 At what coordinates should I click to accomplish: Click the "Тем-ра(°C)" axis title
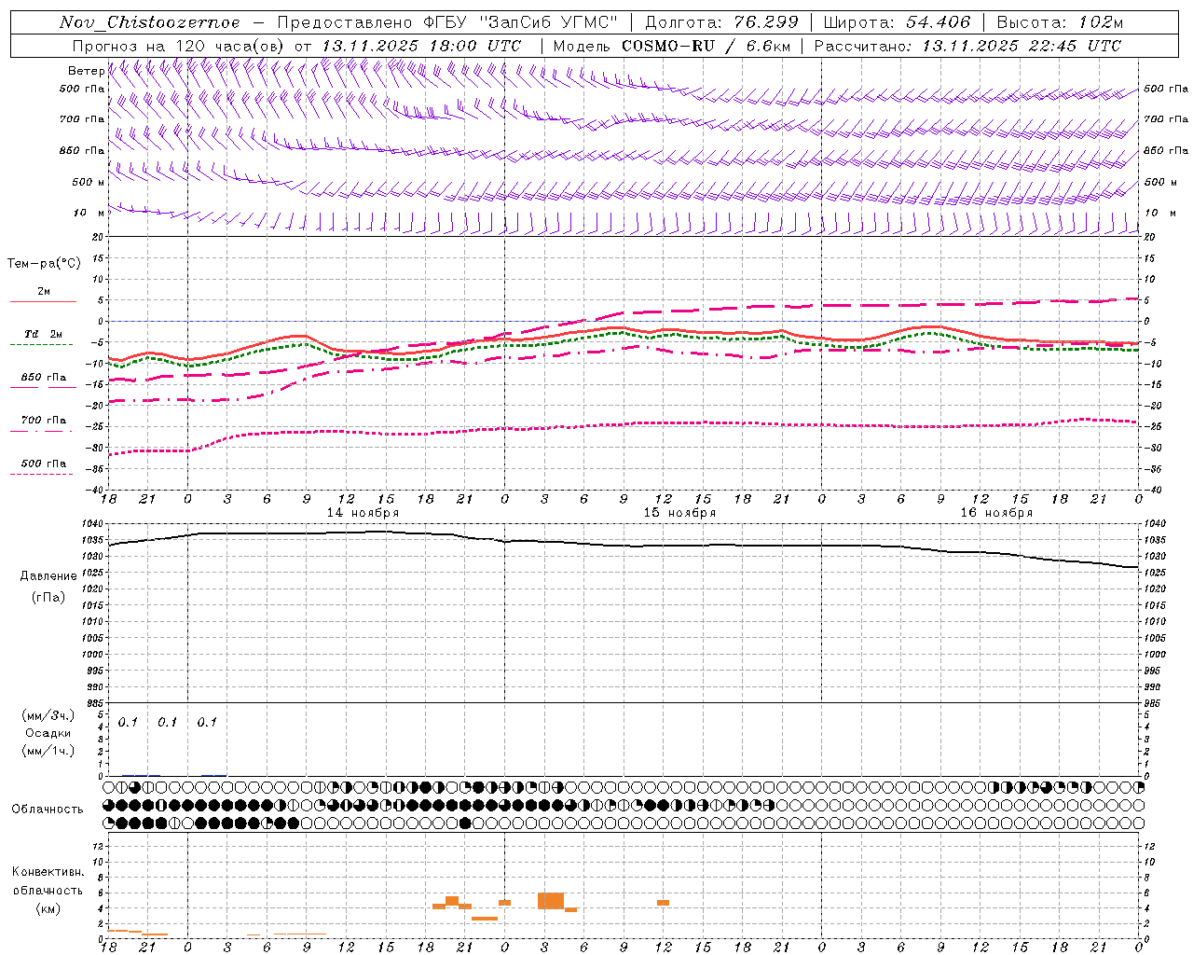(x=44, y=264)
